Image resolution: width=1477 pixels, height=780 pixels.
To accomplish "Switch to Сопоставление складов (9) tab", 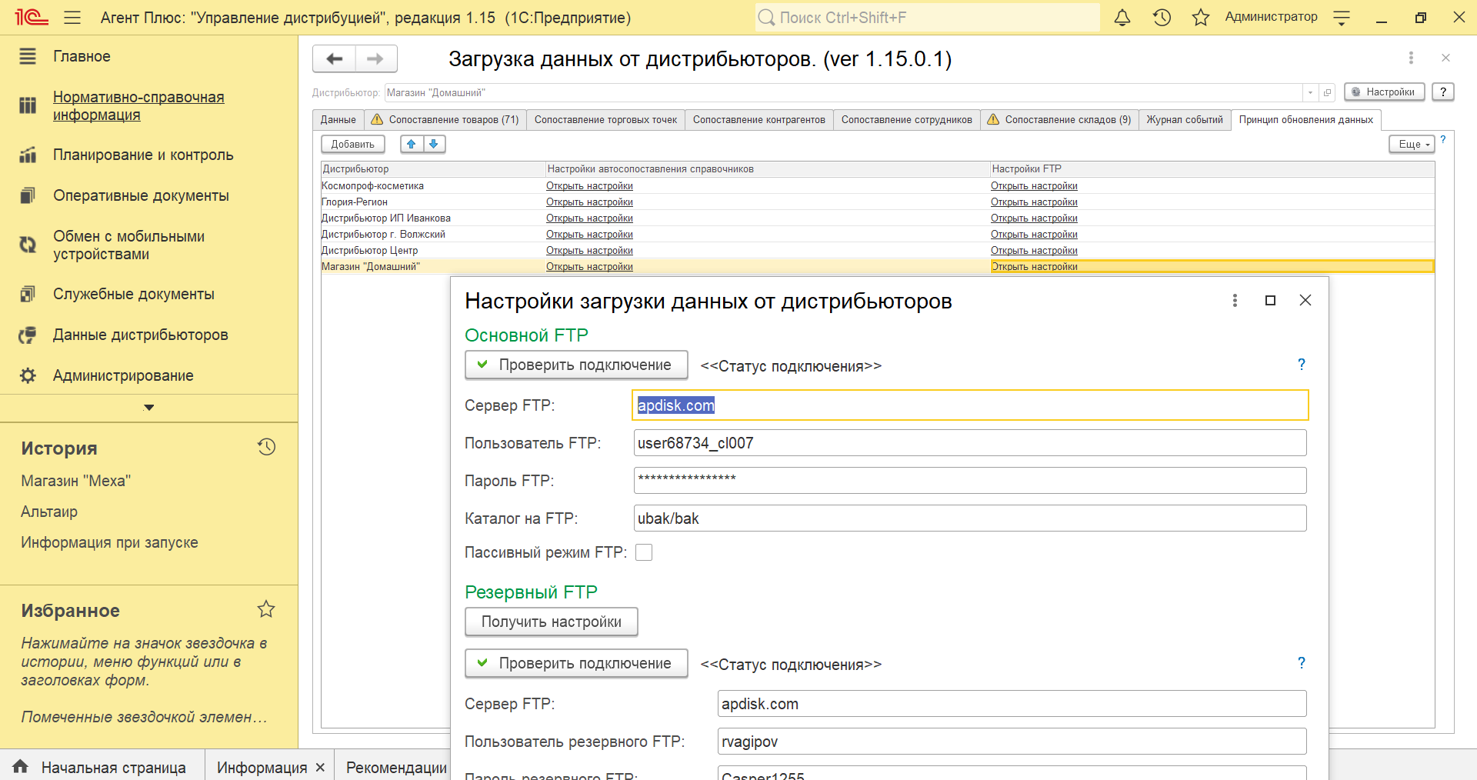I will point(1059,119).
